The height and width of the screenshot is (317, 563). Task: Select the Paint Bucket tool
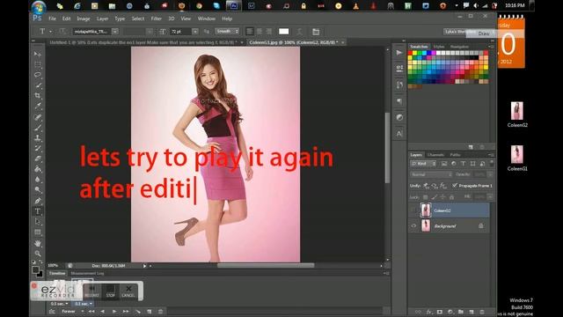(x=37, y=169)
